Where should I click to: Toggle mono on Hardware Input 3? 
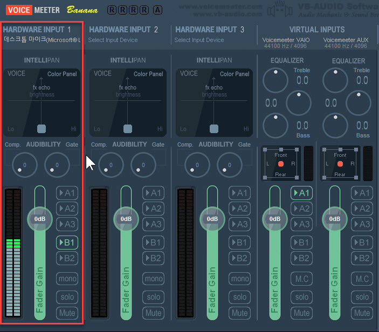[240, 279]
